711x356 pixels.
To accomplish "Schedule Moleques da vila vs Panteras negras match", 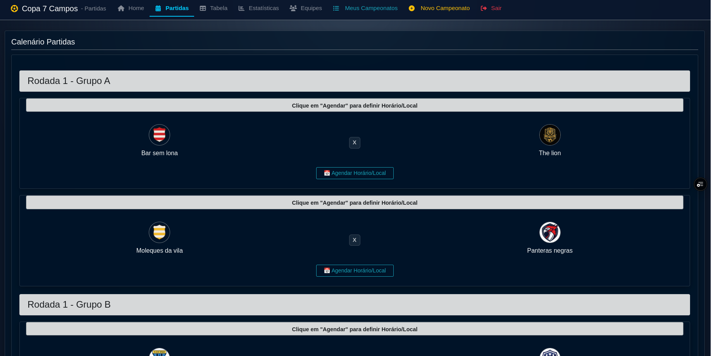I will [x=355, y=270].
